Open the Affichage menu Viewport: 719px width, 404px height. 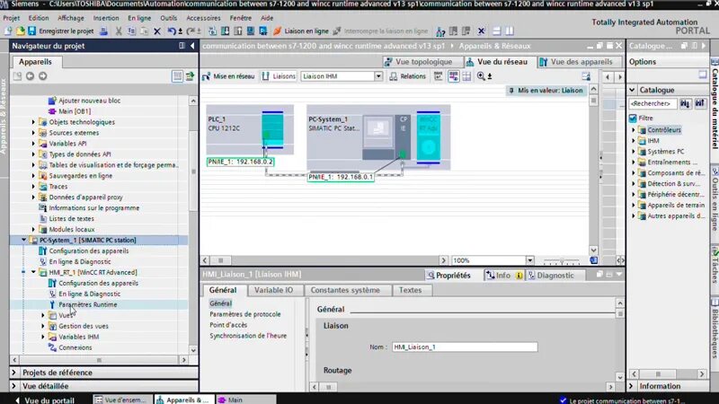pos(71,18)
